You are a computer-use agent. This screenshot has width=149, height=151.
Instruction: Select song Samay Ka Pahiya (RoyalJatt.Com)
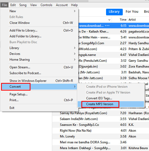[84, 113]
